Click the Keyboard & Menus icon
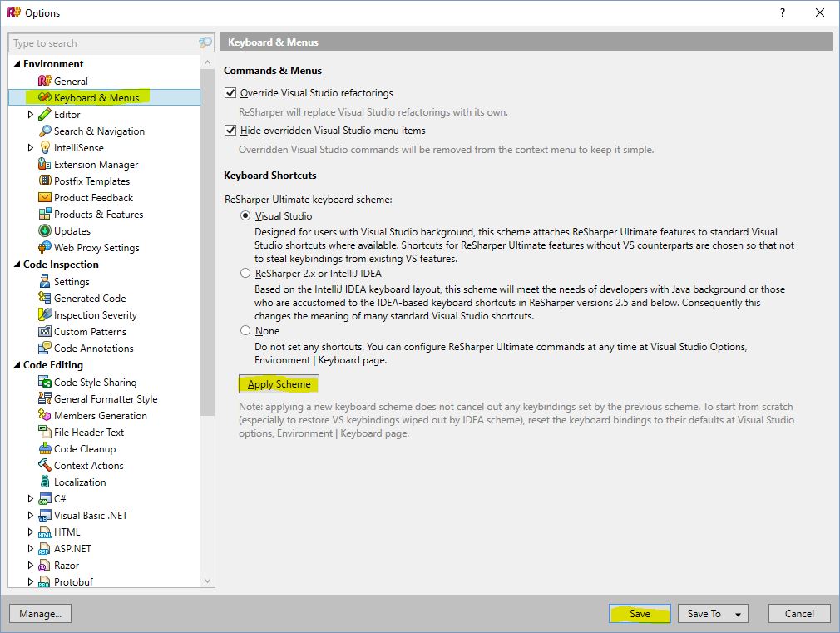Image resolution: width=840 pixels, height=633 pixels. tap(44, 97)
